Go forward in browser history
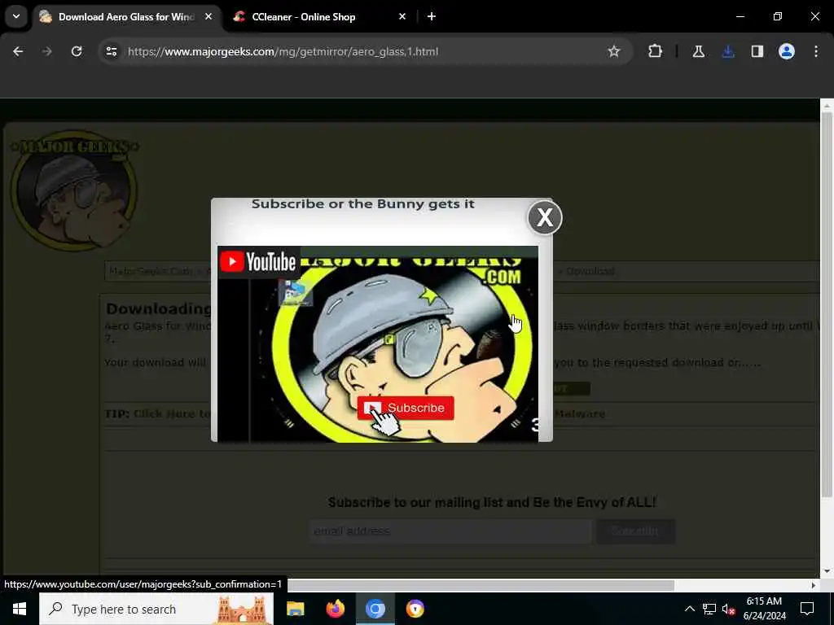This screenshot has width=834, height=625. pos(46,51)
